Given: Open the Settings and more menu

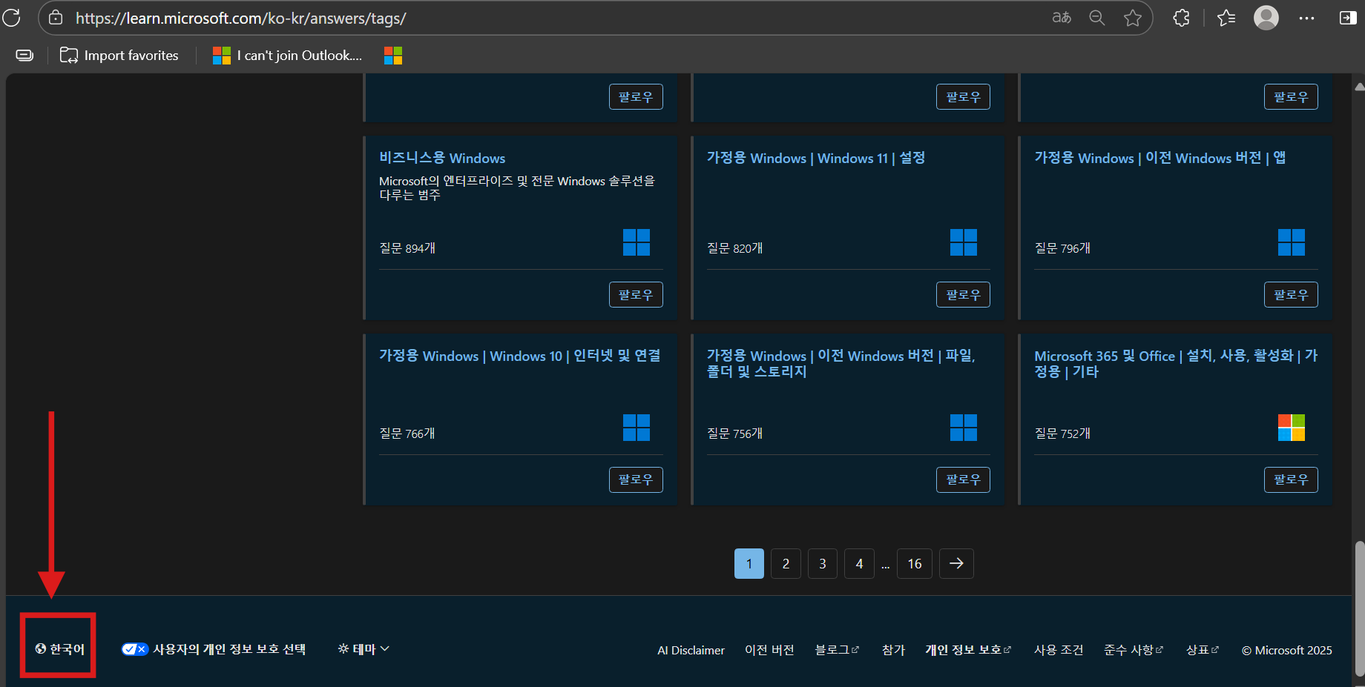Looking at the screenshot, I should [x=1307, y=18].
